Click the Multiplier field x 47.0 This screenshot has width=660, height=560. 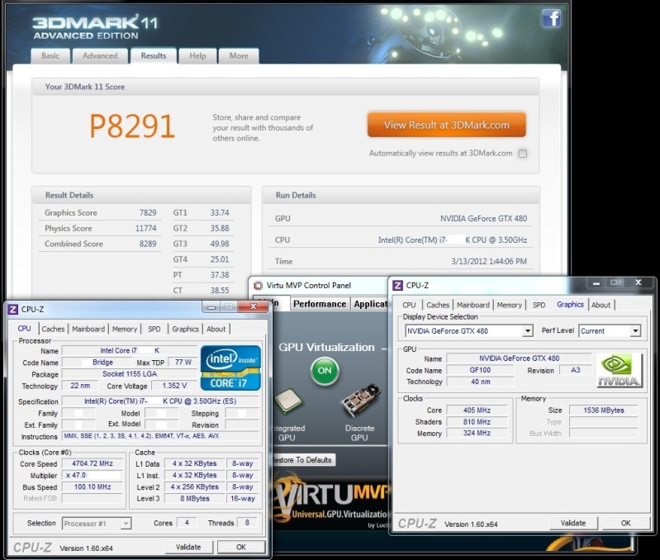point(93,476)
